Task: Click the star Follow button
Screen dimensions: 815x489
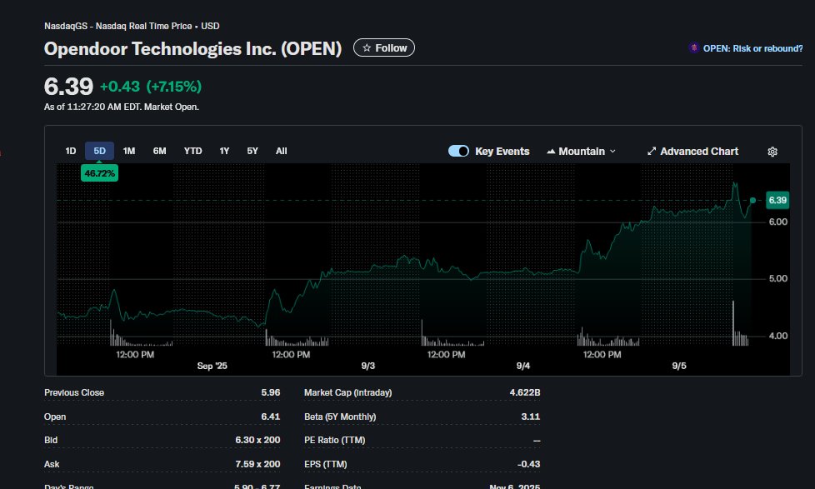Action: coord(384,47)
